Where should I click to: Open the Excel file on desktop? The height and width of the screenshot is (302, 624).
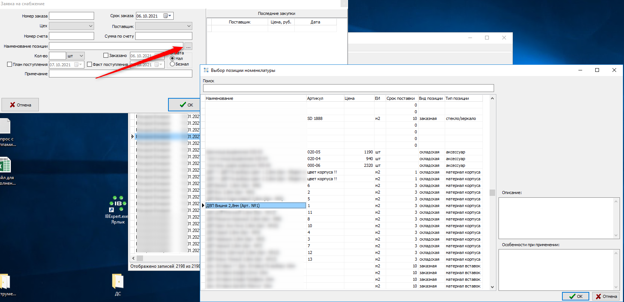pos(5,165)
